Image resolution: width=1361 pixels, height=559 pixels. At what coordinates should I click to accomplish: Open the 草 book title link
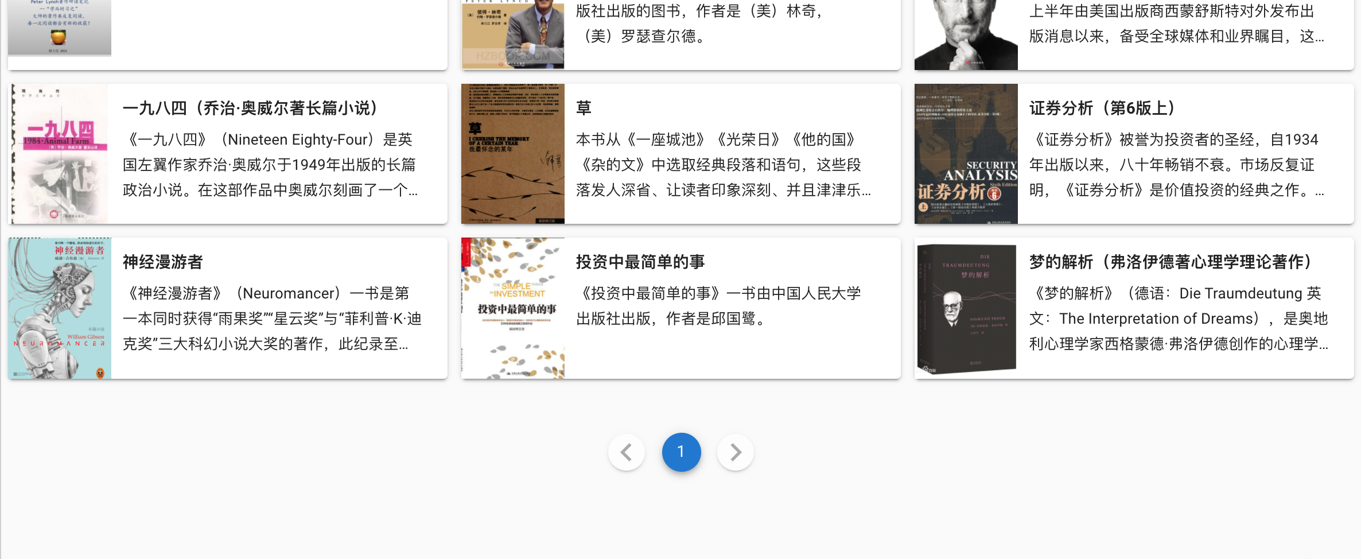(582, 108)
